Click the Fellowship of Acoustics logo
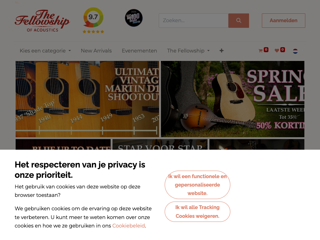The height and width of the screenshot is (240, 320). coord(42,21)
